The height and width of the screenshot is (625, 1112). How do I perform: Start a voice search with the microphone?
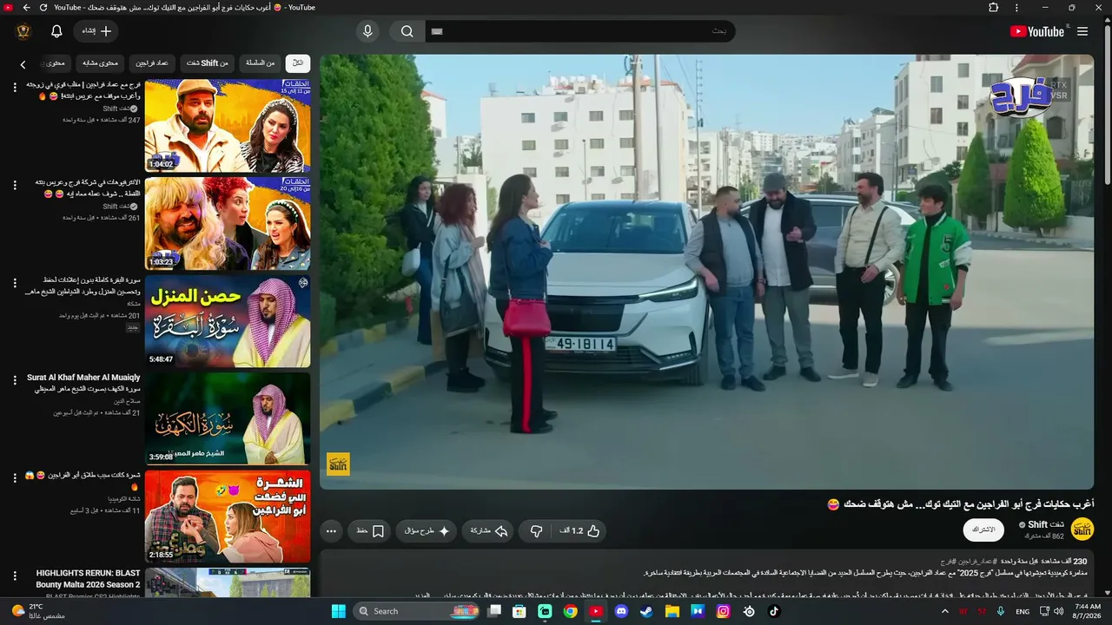(367, 31)
